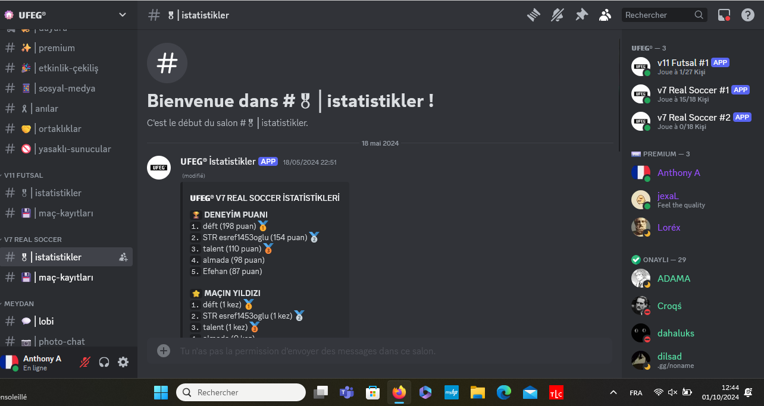
Task: Click the help question mark icon
Action: pos(747,15)
